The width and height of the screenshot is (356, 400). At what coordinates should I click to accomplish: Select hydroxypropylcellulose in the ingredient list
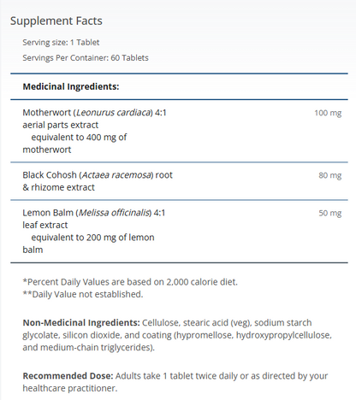pyautogui.click(x=284, y=335)
